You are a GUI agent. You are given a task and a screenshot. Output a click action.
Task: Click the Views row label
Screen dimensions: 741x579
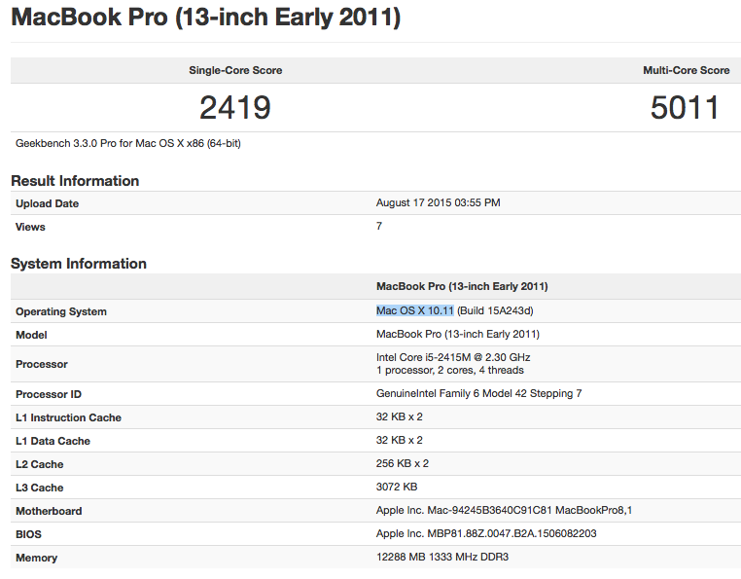click(x=30, y=227)
